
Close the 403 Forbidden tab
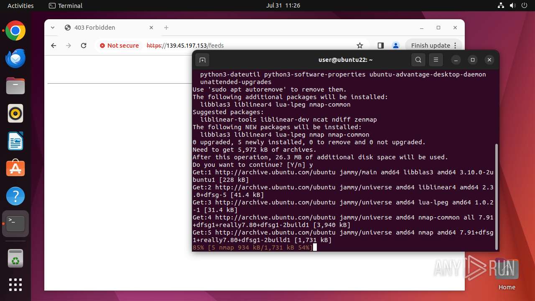coord(151,28)
